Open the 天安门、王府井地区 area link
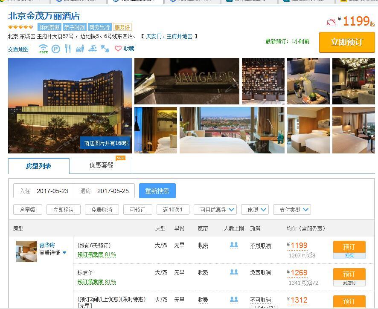 (169, 36)
